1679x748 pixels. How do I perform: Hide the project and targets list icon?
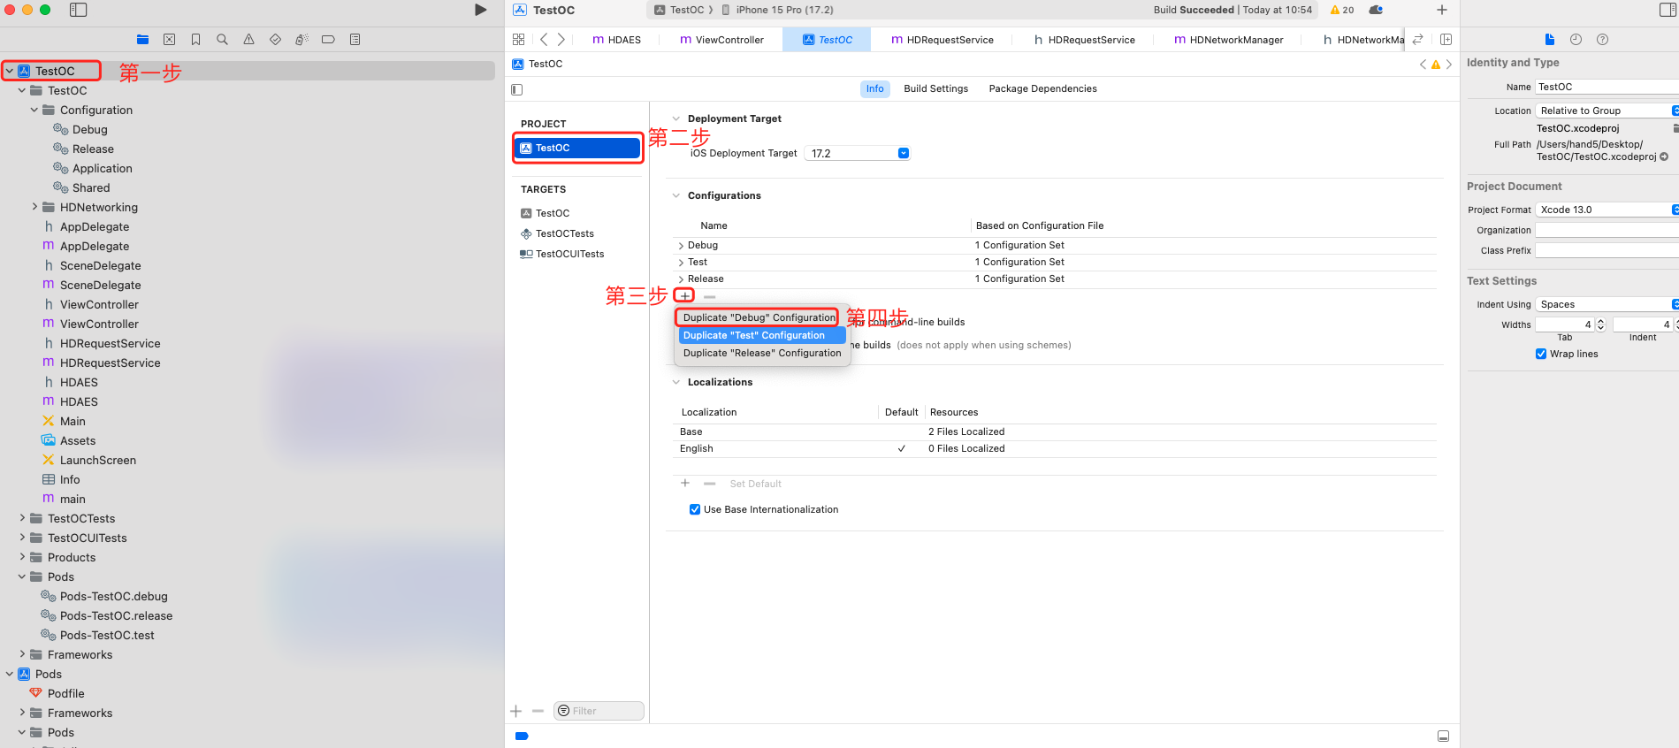[517, 89]
